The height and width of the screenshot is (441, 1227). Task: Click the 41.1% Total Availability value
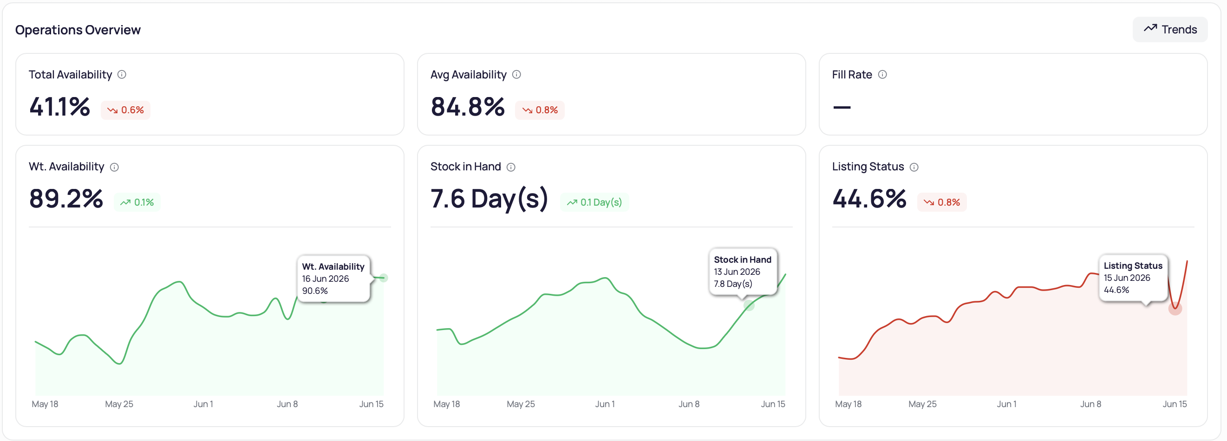point(59,107)
